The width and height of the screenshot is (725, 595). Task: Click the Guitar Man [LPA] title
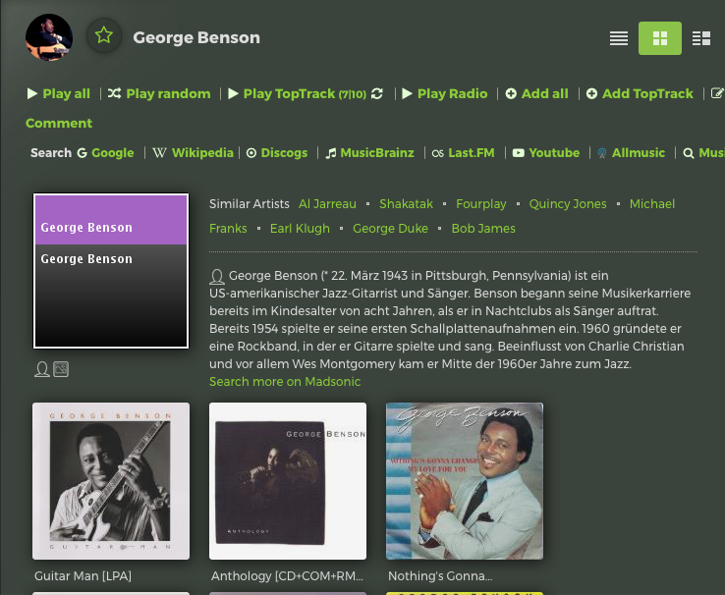(x=83, y=576)
